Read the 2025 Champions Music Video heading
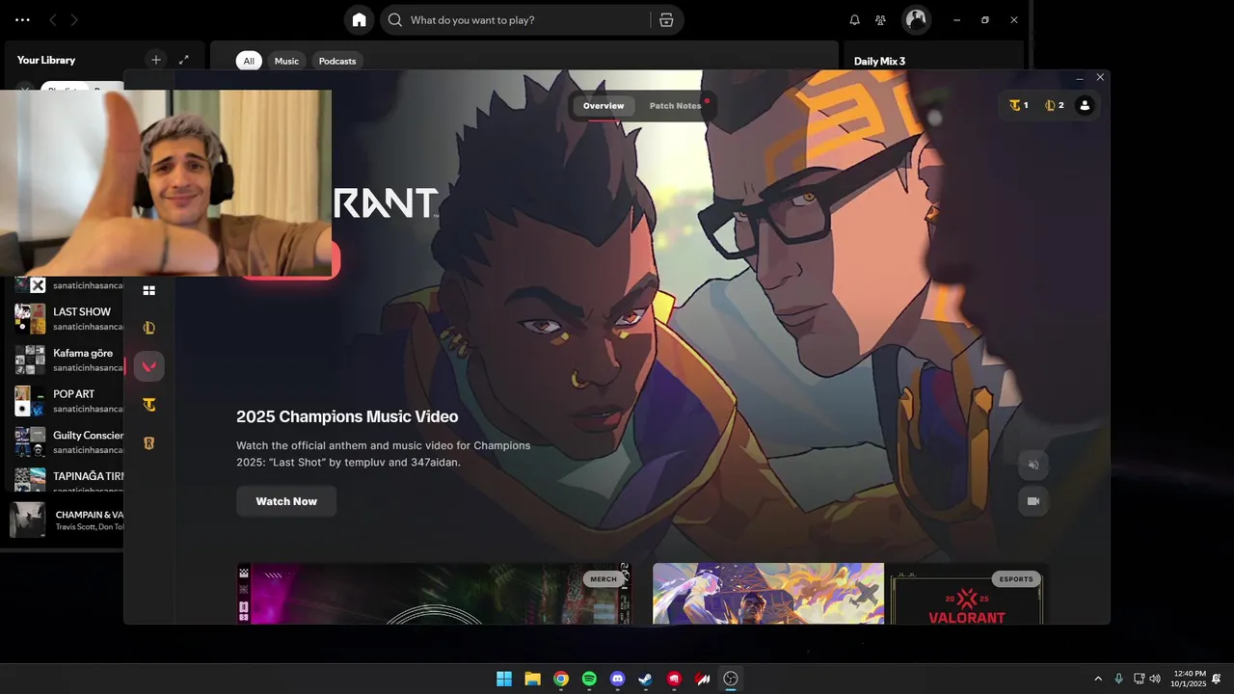 click(347, 416)
